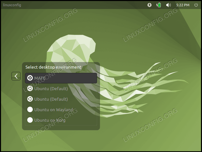The width and height of the screenshot is (202, 152).
Task: Click the white circle beside Ubuntu on Wayland
Action: pyautogui.click(x=30, y=109)
